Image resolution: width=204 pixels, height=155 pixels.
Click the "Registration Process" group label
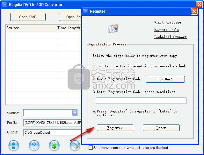pyautogui.click(x=107, y=44)
